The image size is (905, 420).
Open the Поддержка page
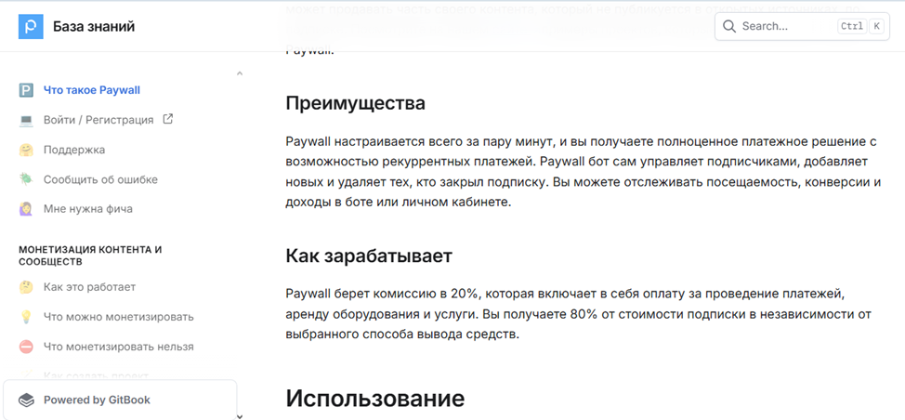(x=74, y=150)
